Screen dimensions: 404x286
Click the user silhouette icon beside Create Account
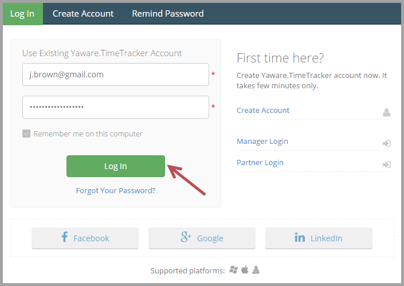coord(386,112)
